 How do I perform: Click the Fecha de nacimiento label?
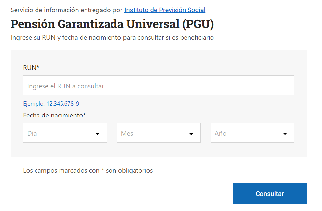54,115
